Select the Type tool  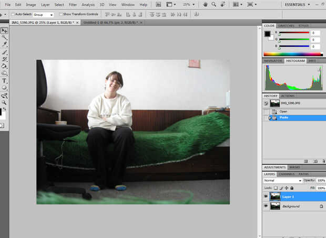coord(4,81)
